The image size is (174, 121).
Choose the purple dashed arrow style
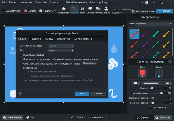(145, 44)
